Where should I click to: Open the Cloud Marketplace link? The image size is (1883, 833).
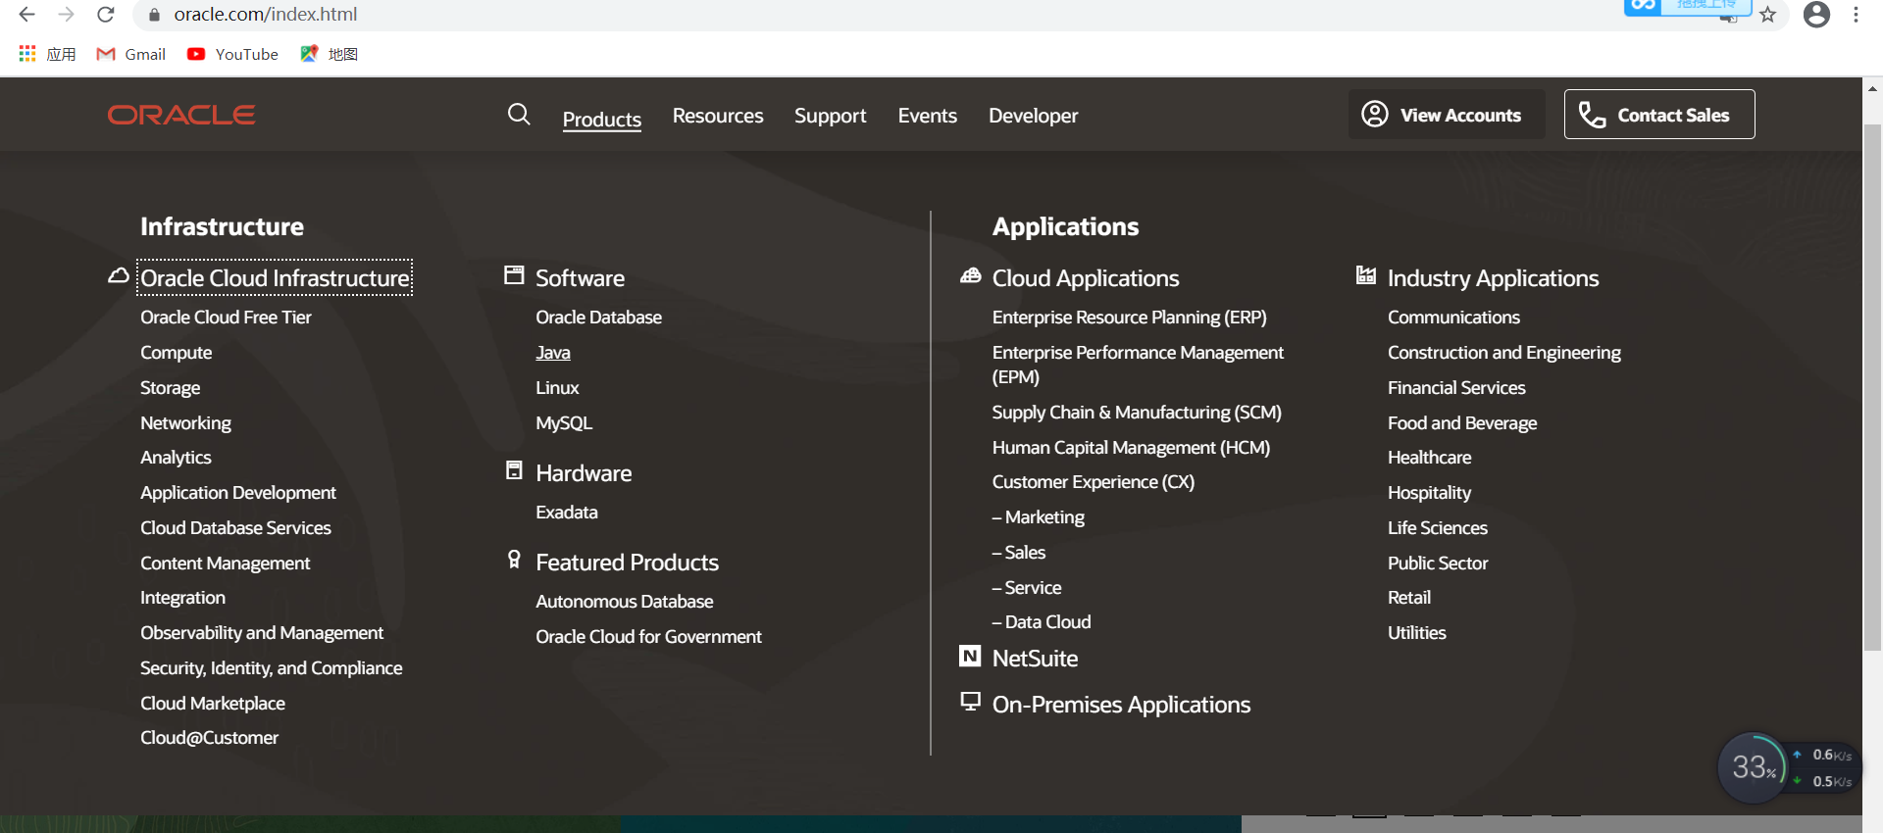[x=213, y=704]
